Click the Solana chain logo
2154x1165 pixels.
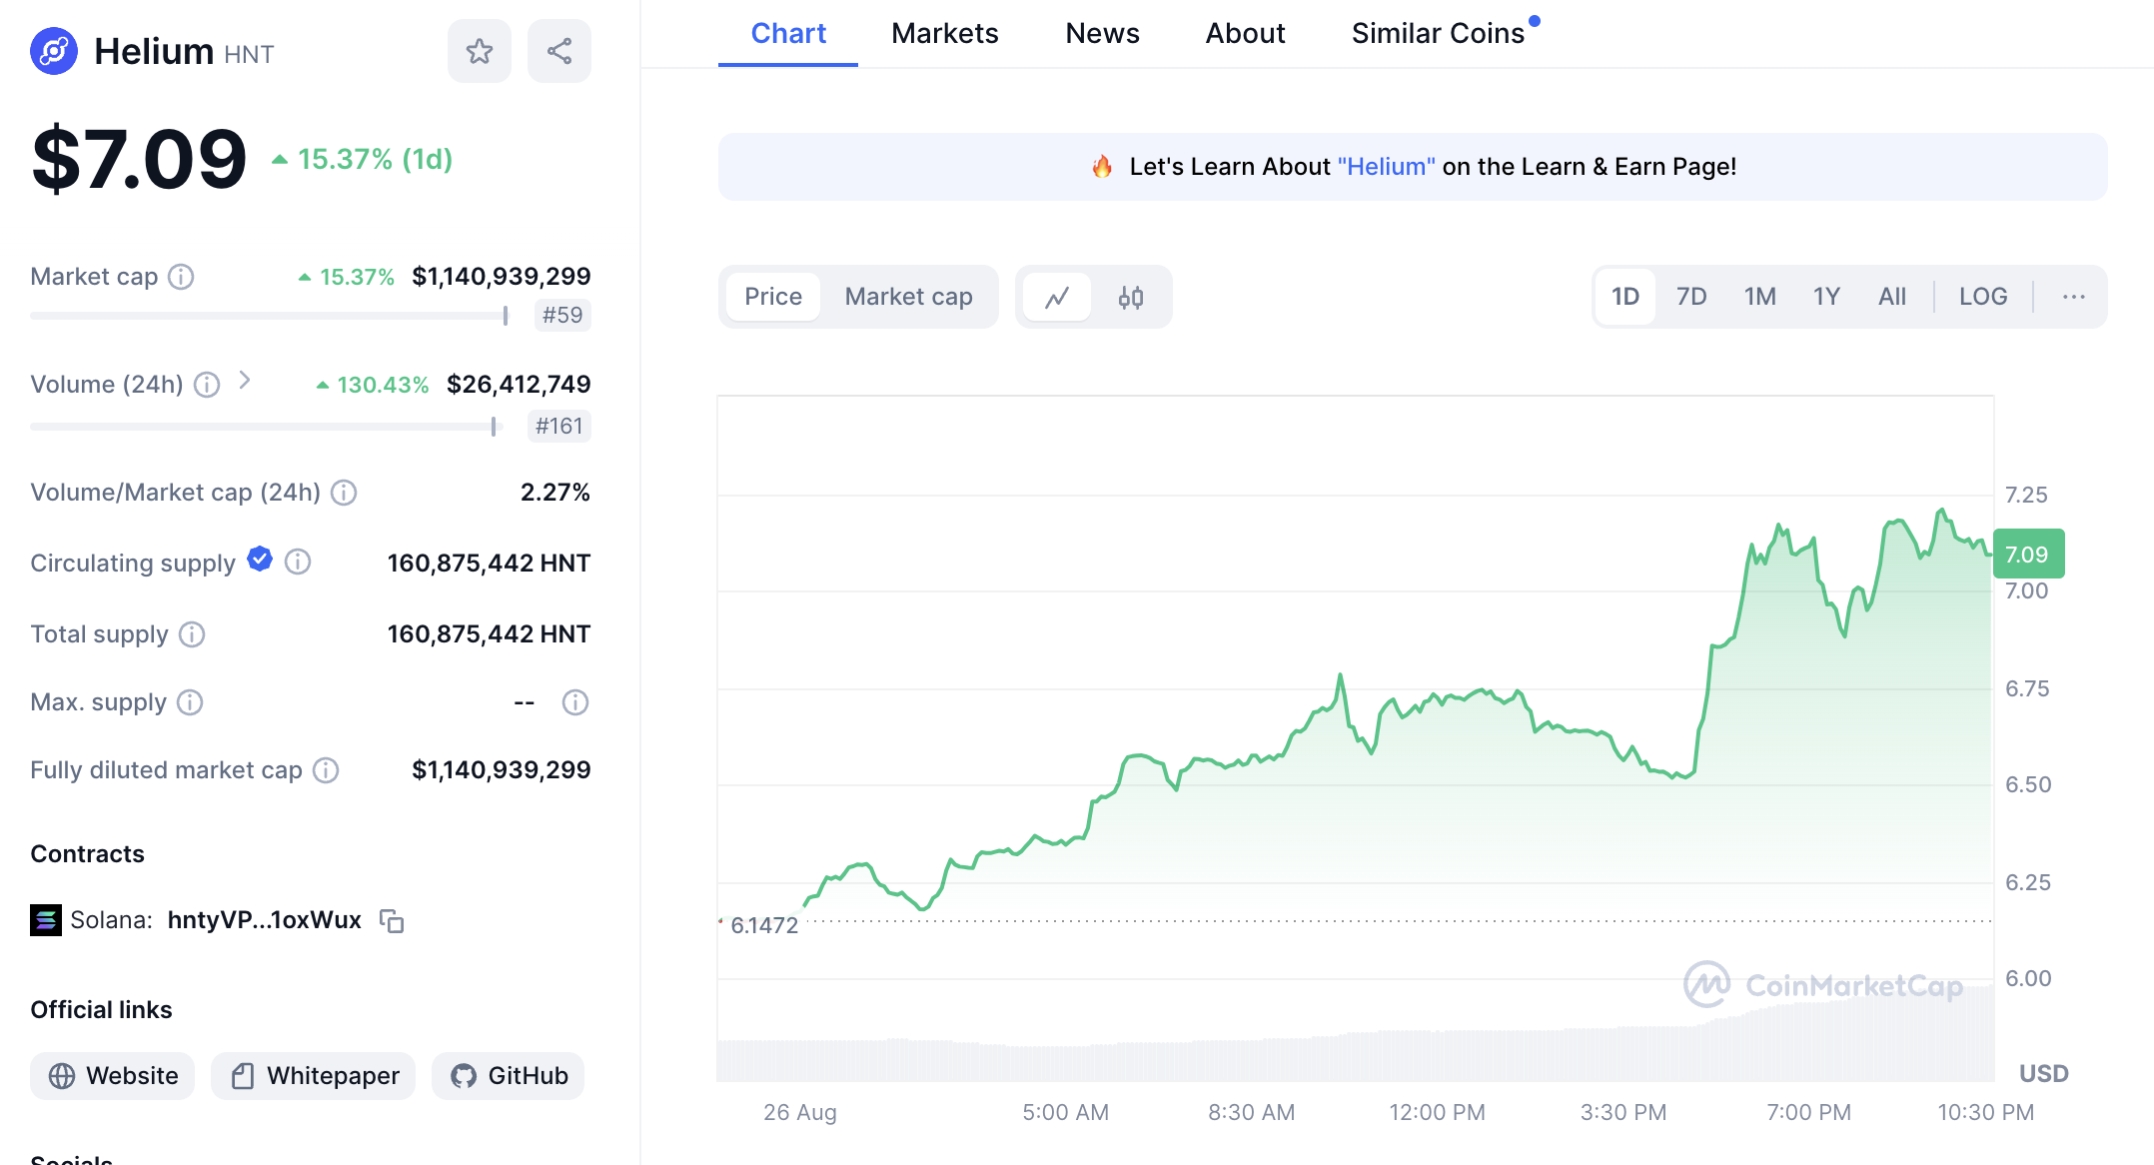pos(46,920)
